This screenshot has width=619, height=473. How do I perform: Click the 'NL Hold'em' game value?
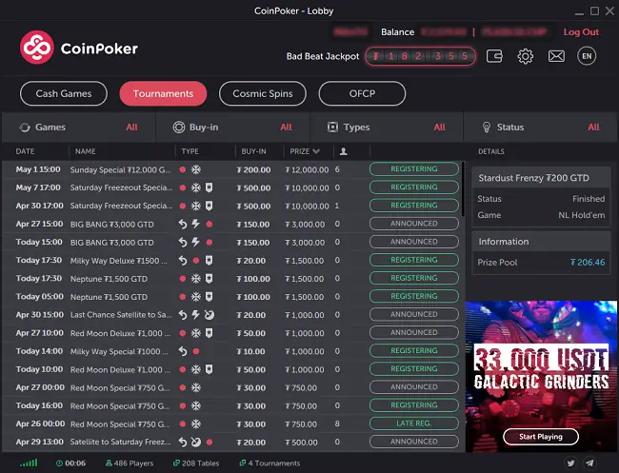(x=582, y=215)
